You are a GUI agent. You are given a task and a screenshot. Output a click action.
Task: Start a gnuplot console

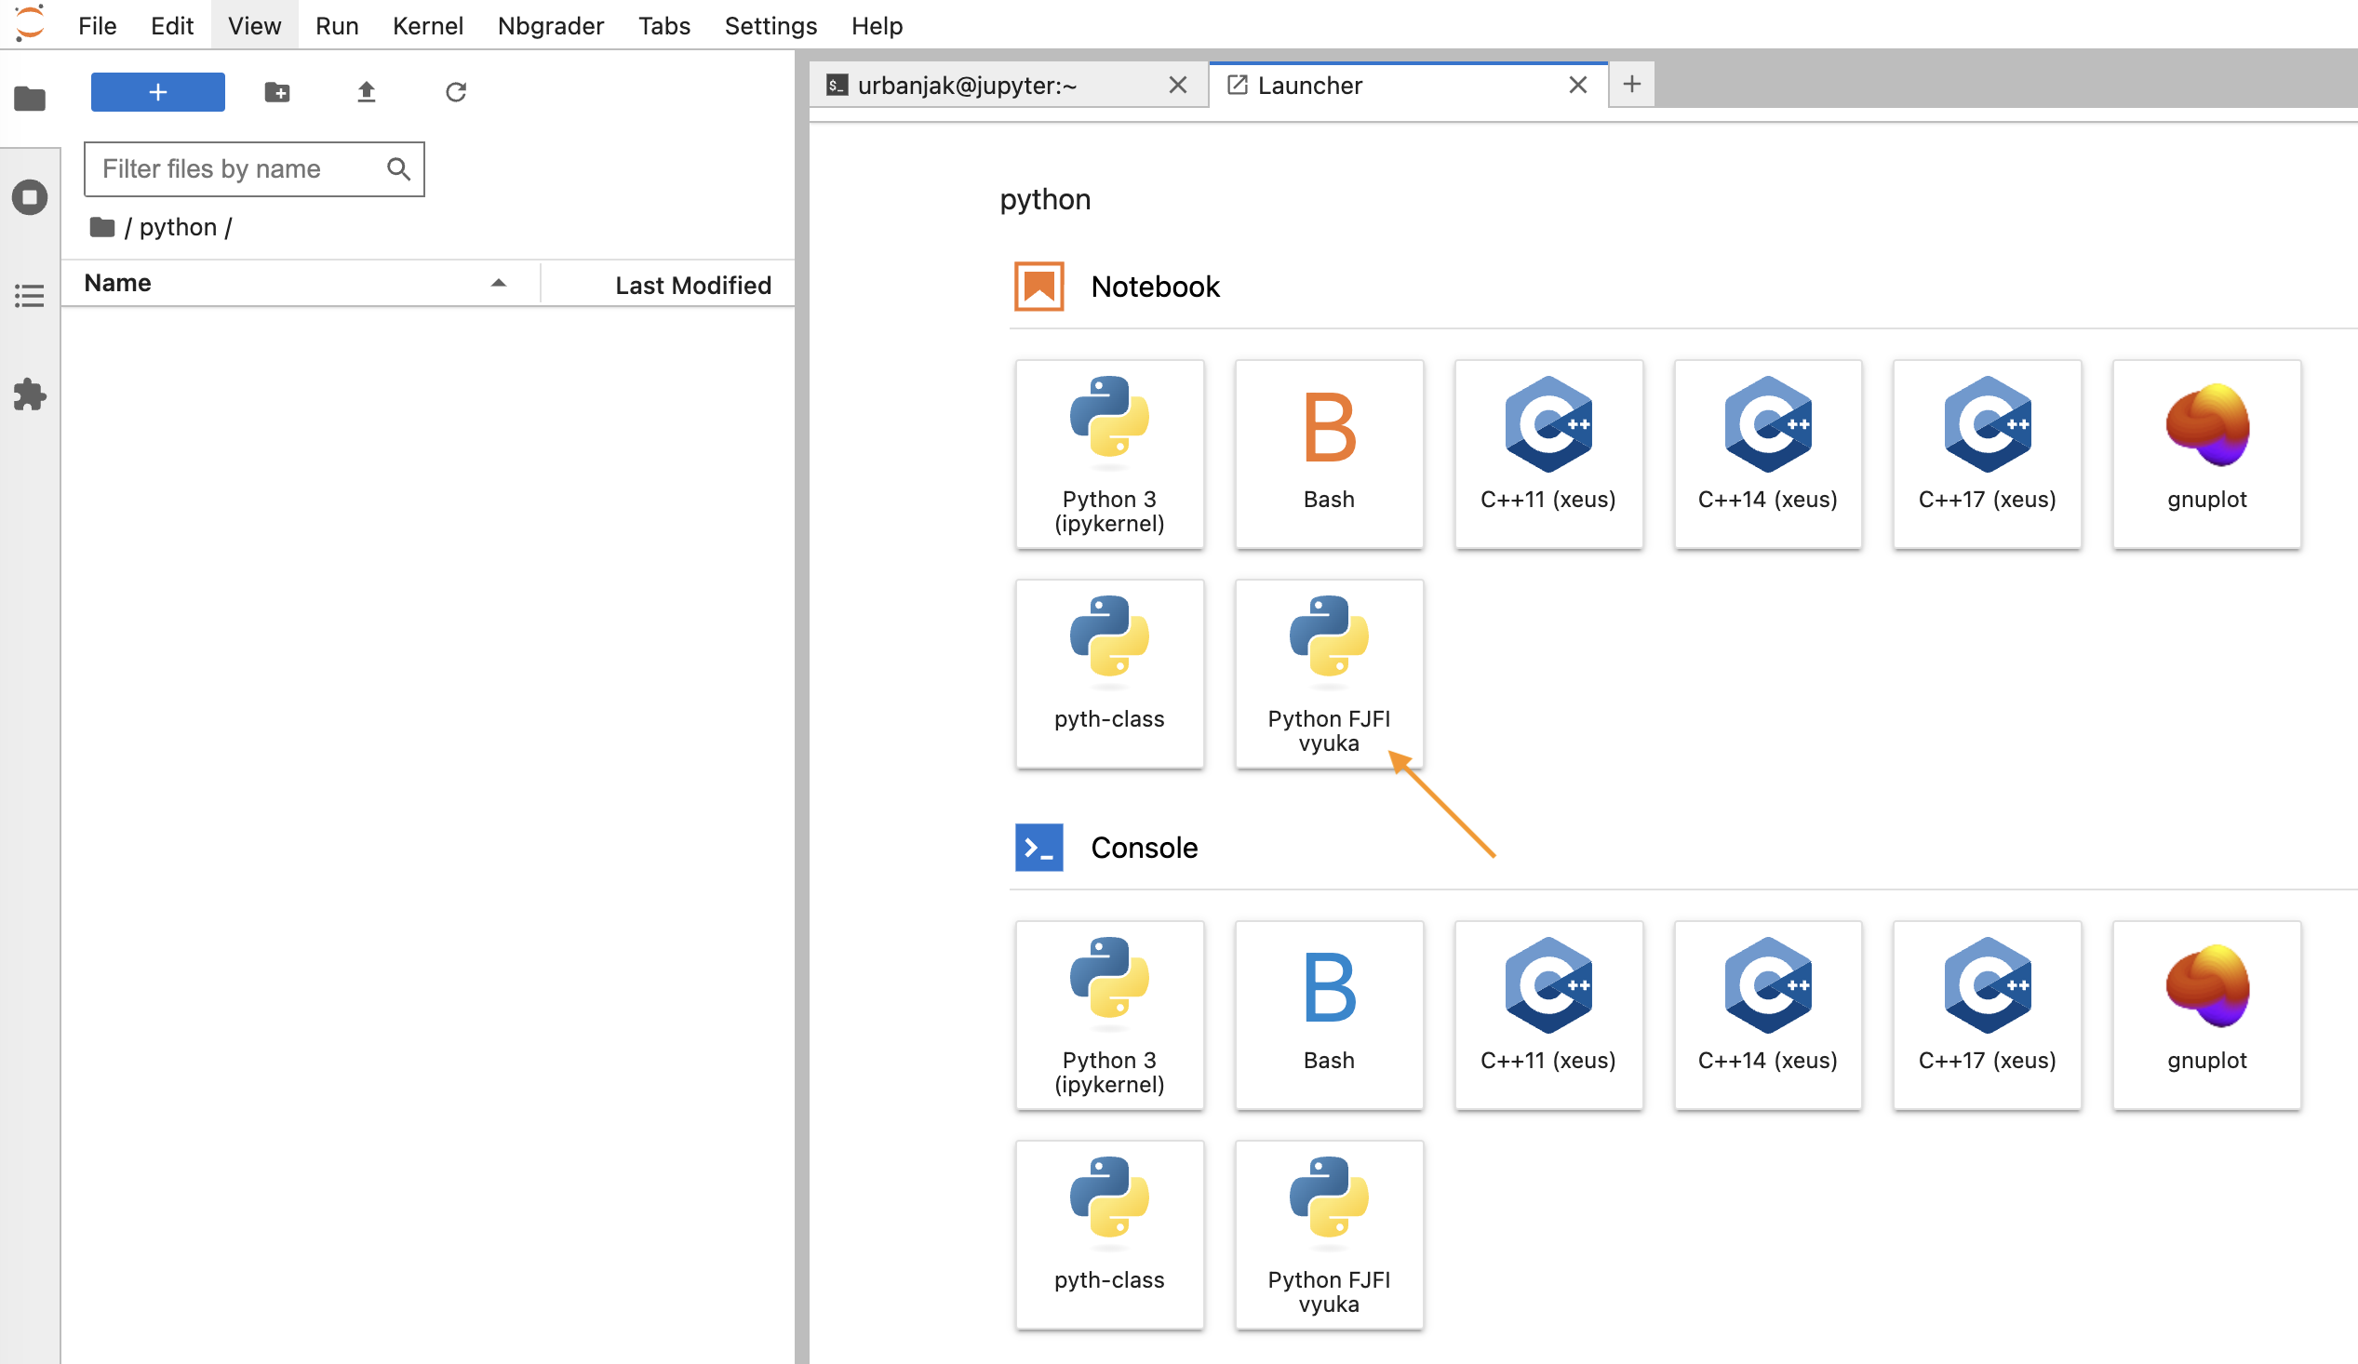[x=2205, y=1015]
